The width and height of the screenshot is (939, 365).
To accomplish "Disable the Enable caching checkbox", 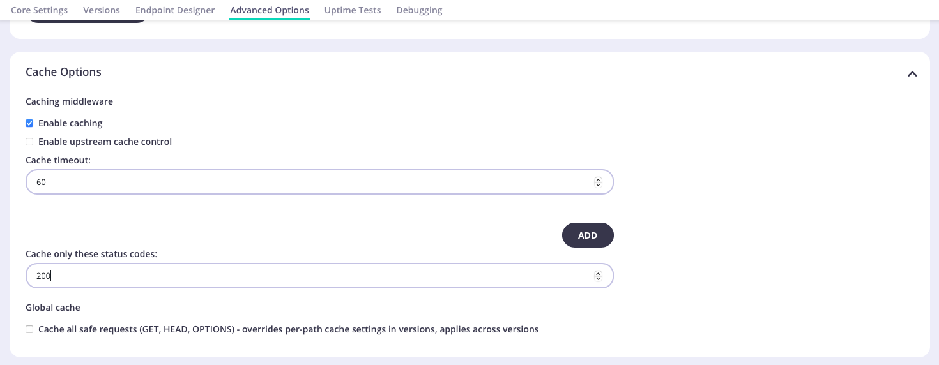I will (x=29, y=123).
